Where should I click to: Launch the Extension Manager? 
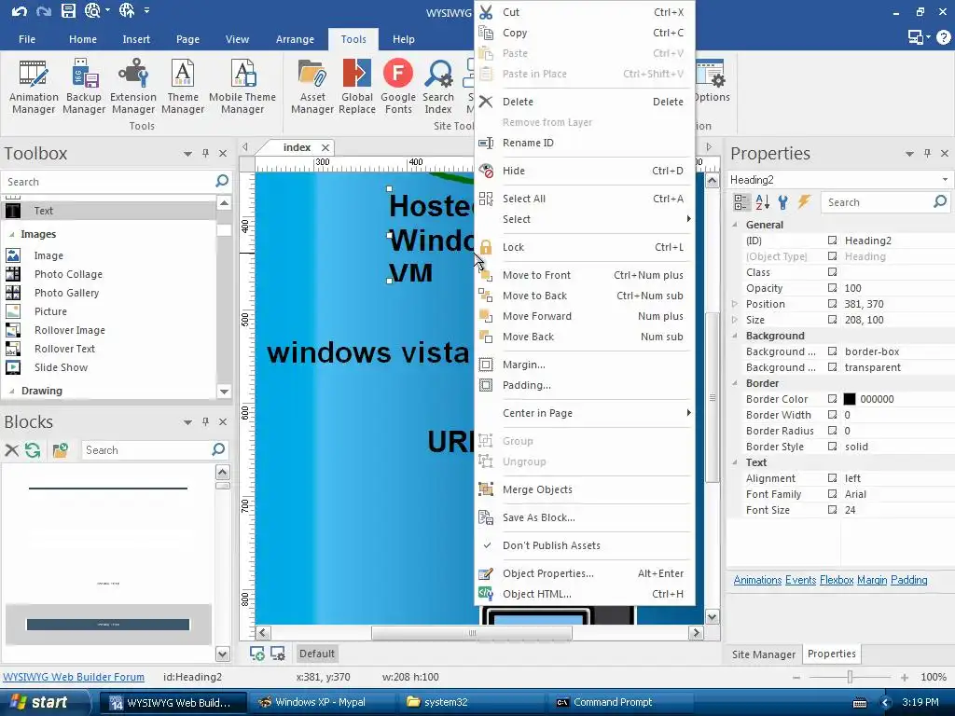[132, 86]
